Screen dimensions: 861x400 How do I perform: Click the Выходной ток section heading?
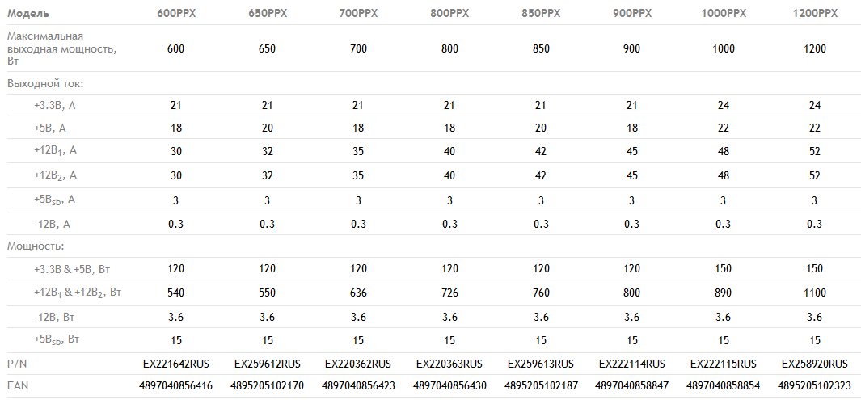tap(45, 83)
